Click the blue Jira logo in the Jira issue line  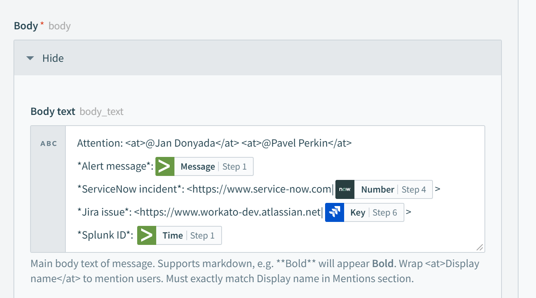pos(334,212)
